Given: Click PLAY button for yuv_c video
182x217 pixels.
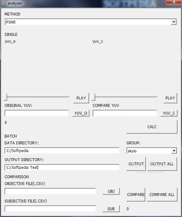Looking at the screenshot, I should click(x=170, y=98).
